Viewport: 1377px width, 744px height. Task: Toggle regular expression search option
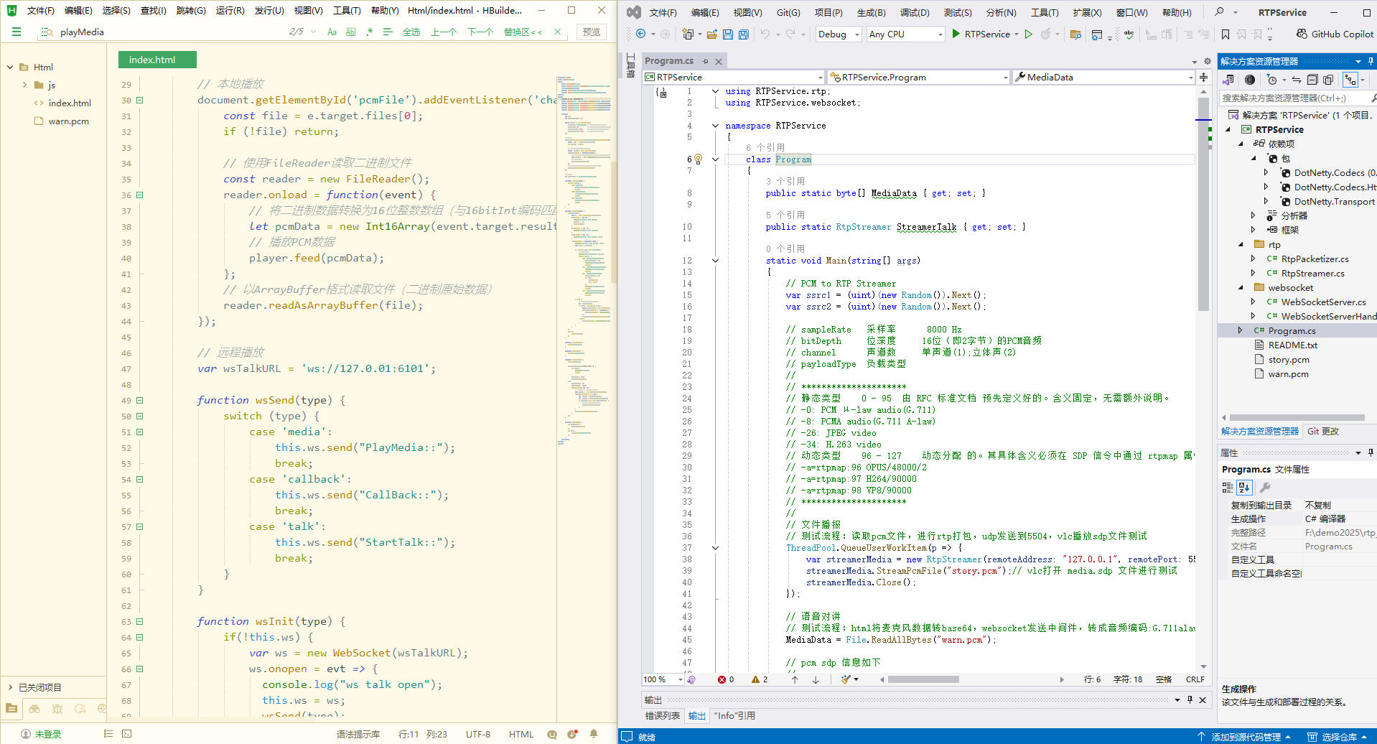369,32
